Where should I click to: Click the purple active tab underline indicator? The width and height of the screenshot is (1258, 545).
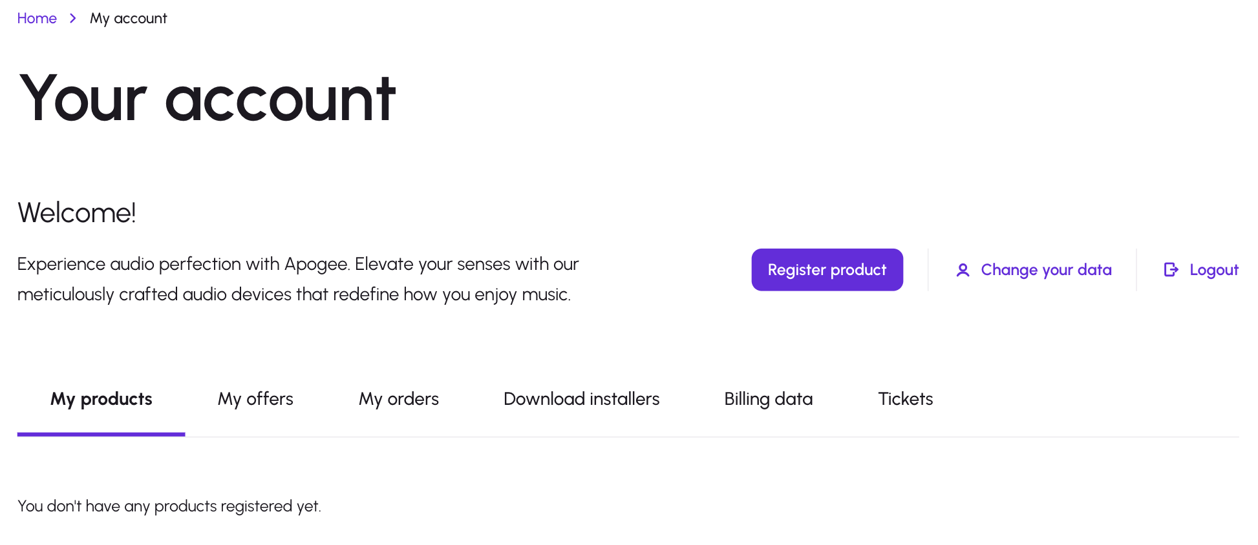pyautogui.click(x=101, y=435)
